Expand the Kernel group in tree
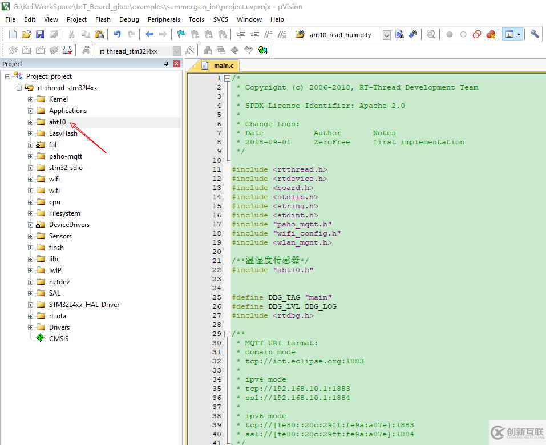 (x=30, y=99)
